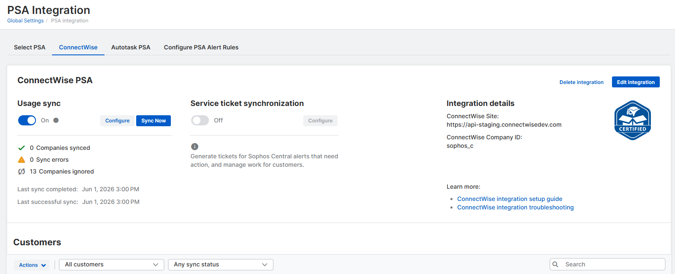
Task: Click the orange Sync errors warning icon
Action: [x=22, y=160]
